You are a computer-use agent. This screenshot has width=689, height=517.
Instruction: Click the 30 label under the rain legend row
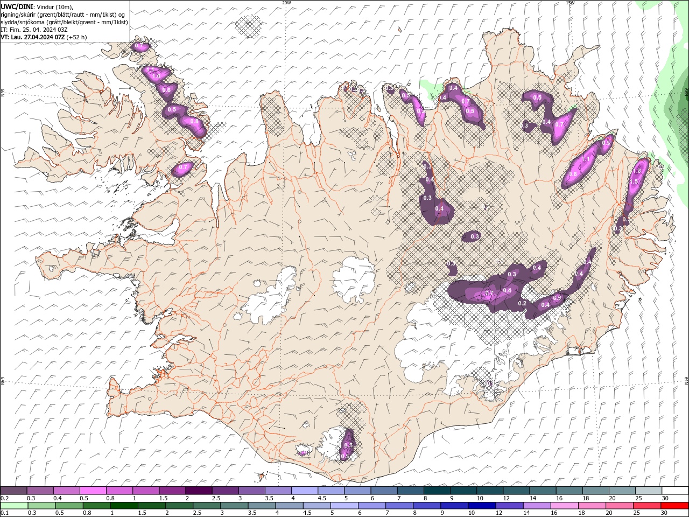[664, 513]
